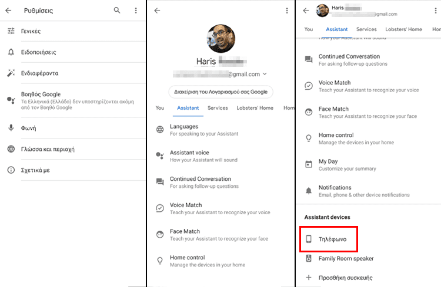Screen dimensions: 441x287
Task: Tap plus icon for Προσθήκη συσκευής
Action: tap(309, 278)
